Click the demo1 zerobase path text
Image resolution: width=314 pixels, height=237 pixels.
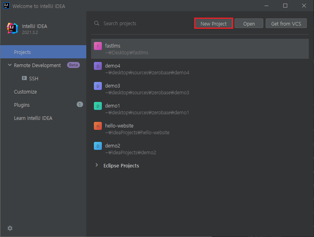tap(147, 113)
